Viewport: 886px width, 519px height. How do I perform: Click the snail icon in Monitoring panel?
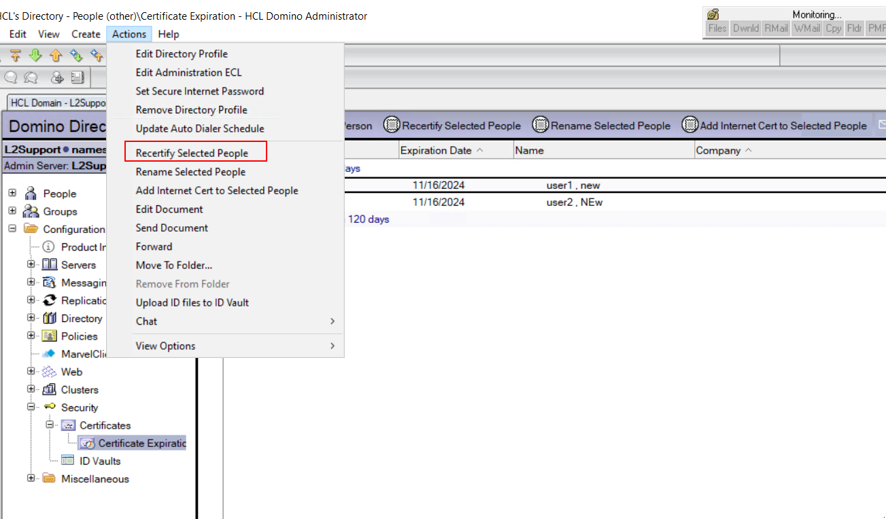point(713,14)
